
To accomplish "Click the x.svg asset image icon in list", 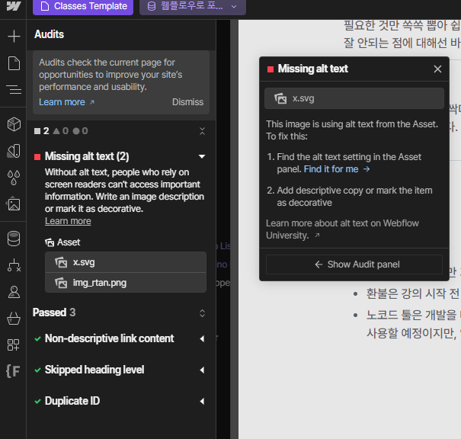I will click(x=61, y=262).
